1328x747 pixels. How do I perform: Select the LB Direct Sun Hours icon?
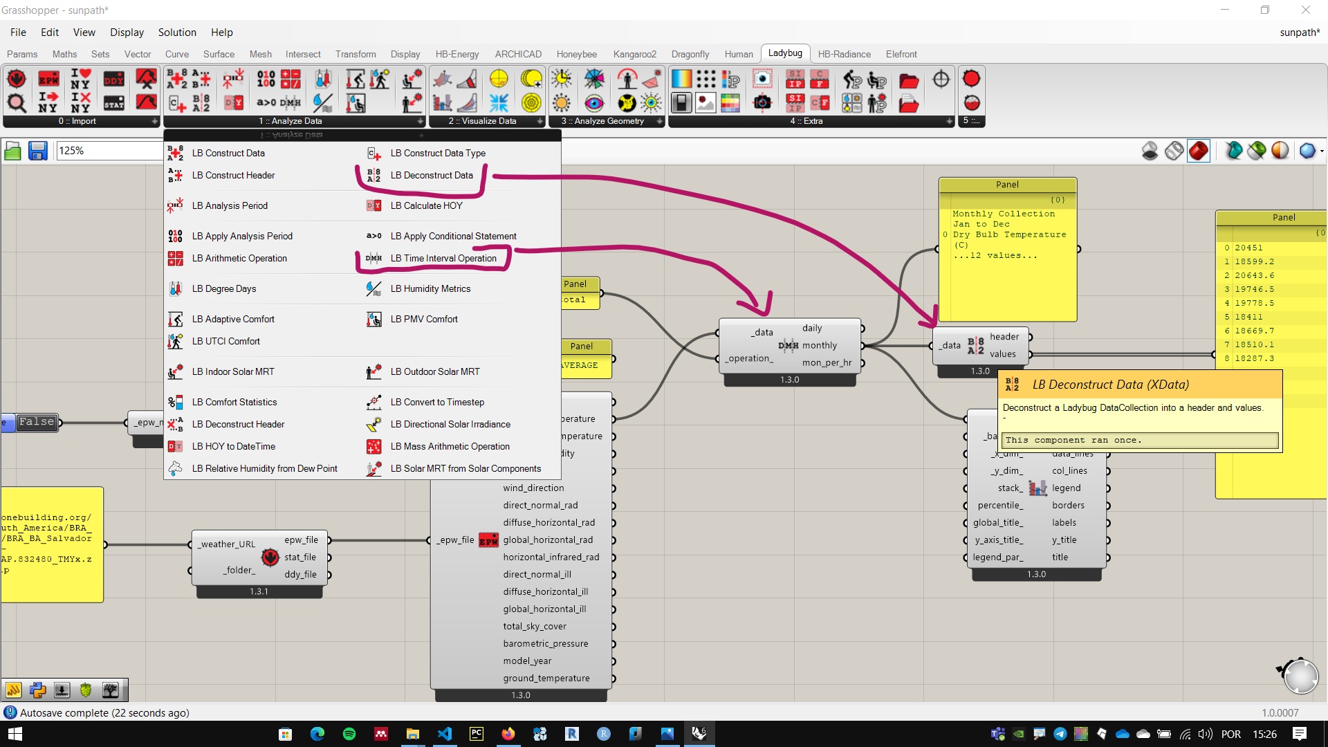[562, 79]
